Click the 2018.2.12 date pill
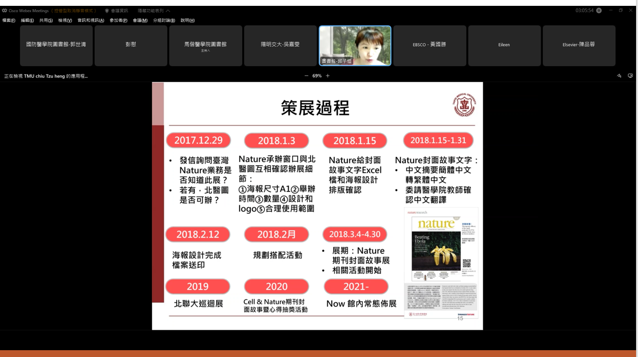Image resolution: width=638 pixels, height=357 pixels. 198,234
